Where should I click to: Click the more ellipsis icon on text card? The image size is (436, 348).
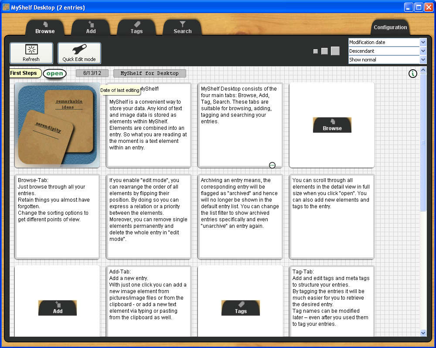point(272,165)
